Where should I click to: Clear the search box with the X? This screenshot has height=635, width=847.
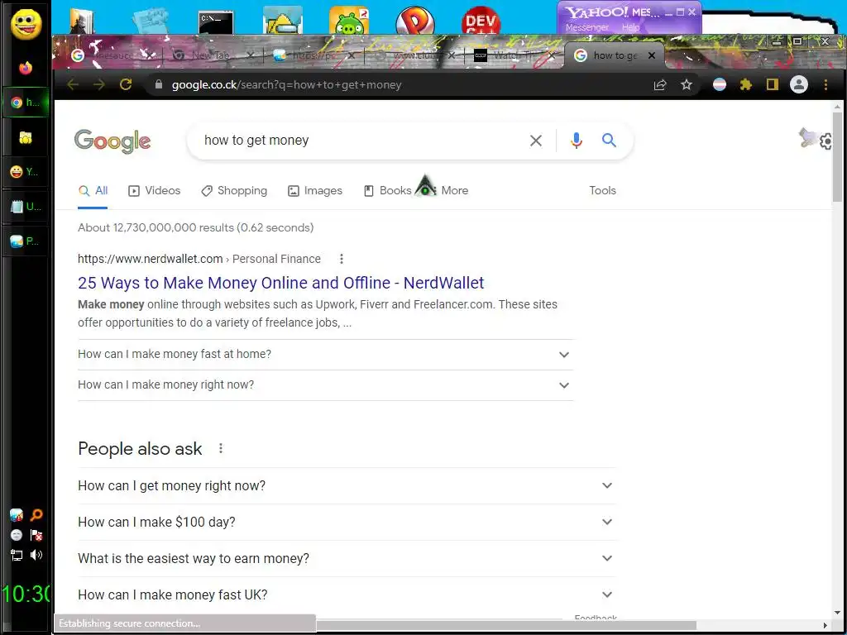pos(536,141)
